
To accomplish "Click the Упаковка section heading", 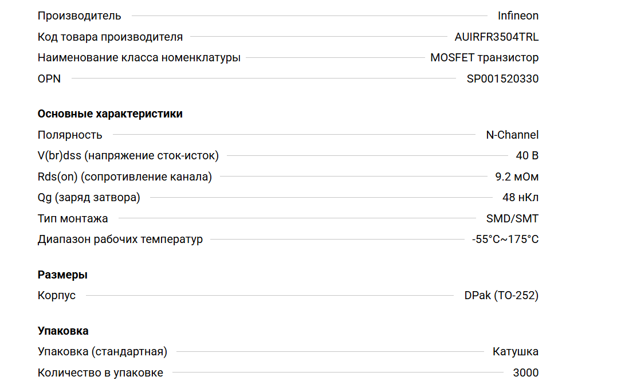I will (x=63, y=331).
